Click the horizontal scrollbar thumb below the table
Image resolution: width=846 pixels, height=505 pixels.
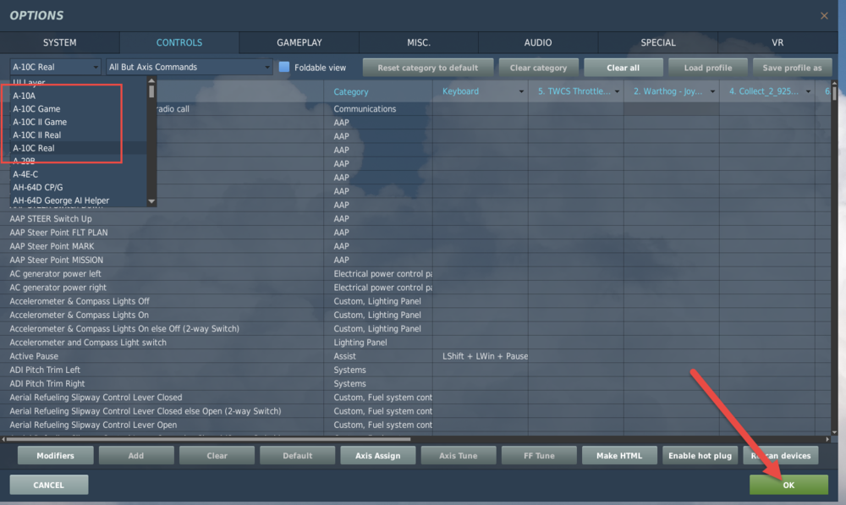tap(208, 439)
